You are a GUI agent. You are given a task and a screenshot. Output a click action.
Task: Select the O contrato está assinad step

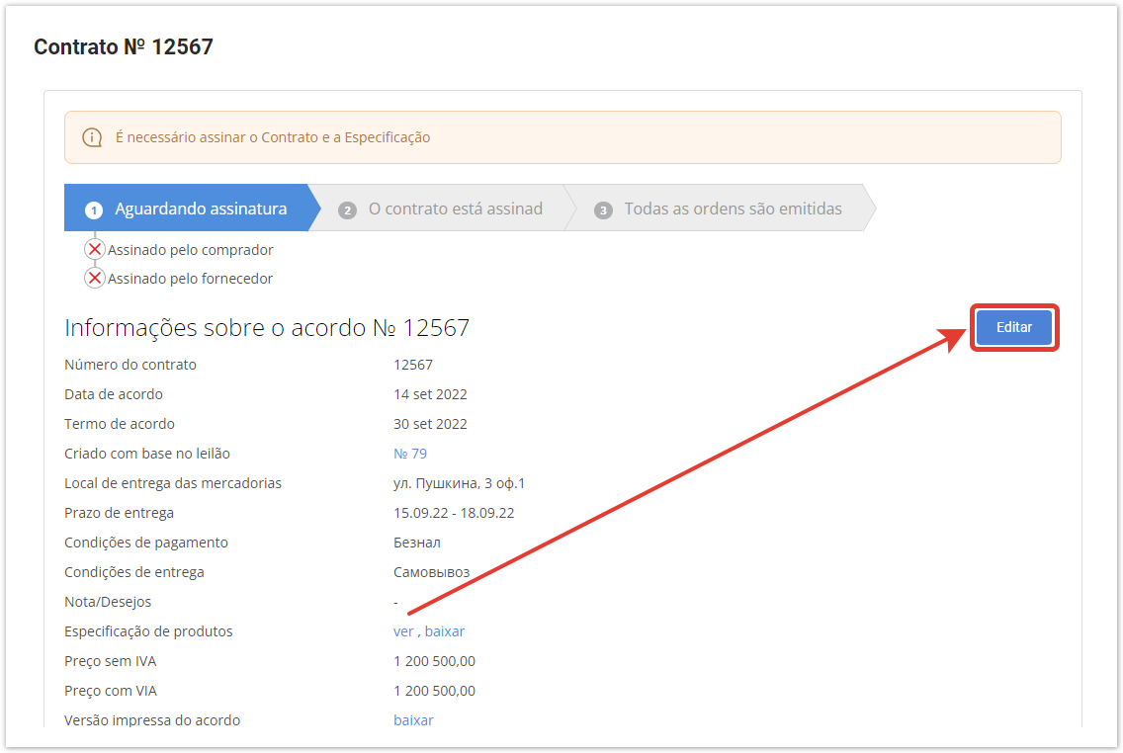455,209
